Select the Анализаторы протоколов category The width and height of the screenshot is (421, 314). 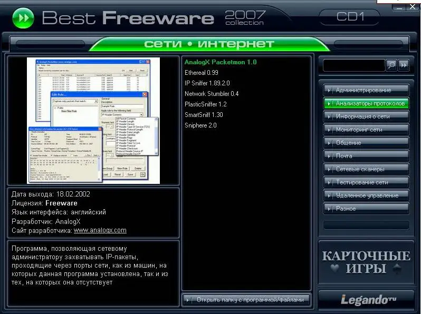point(366,103)
